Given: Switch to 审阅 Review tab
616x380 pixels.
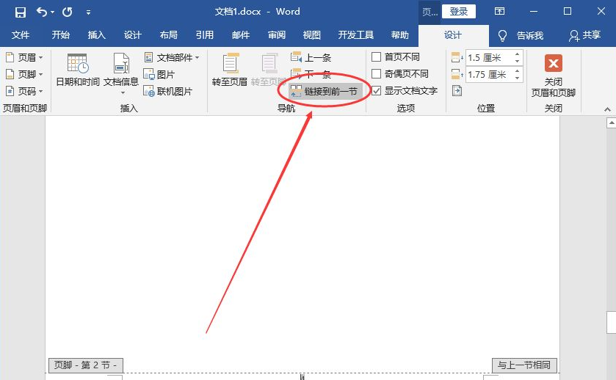Looking at the screenshot, I should pos(277,35).
